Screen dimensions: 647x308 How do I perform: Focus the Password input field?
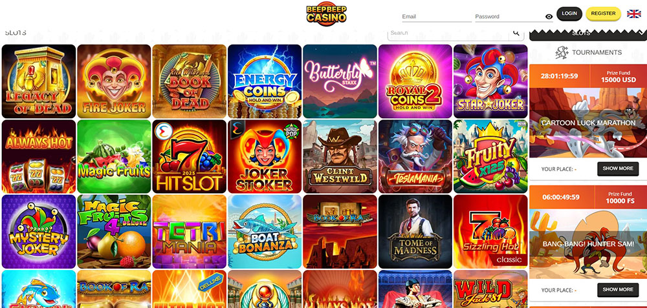click(x=509, y=17)
